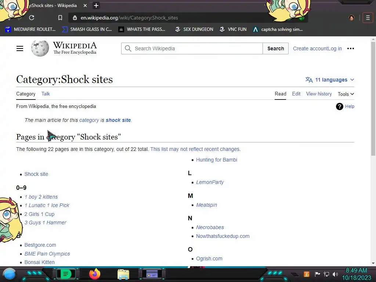
Task: Click the orange Java tray icon
Action: click(x=307, y=274)
